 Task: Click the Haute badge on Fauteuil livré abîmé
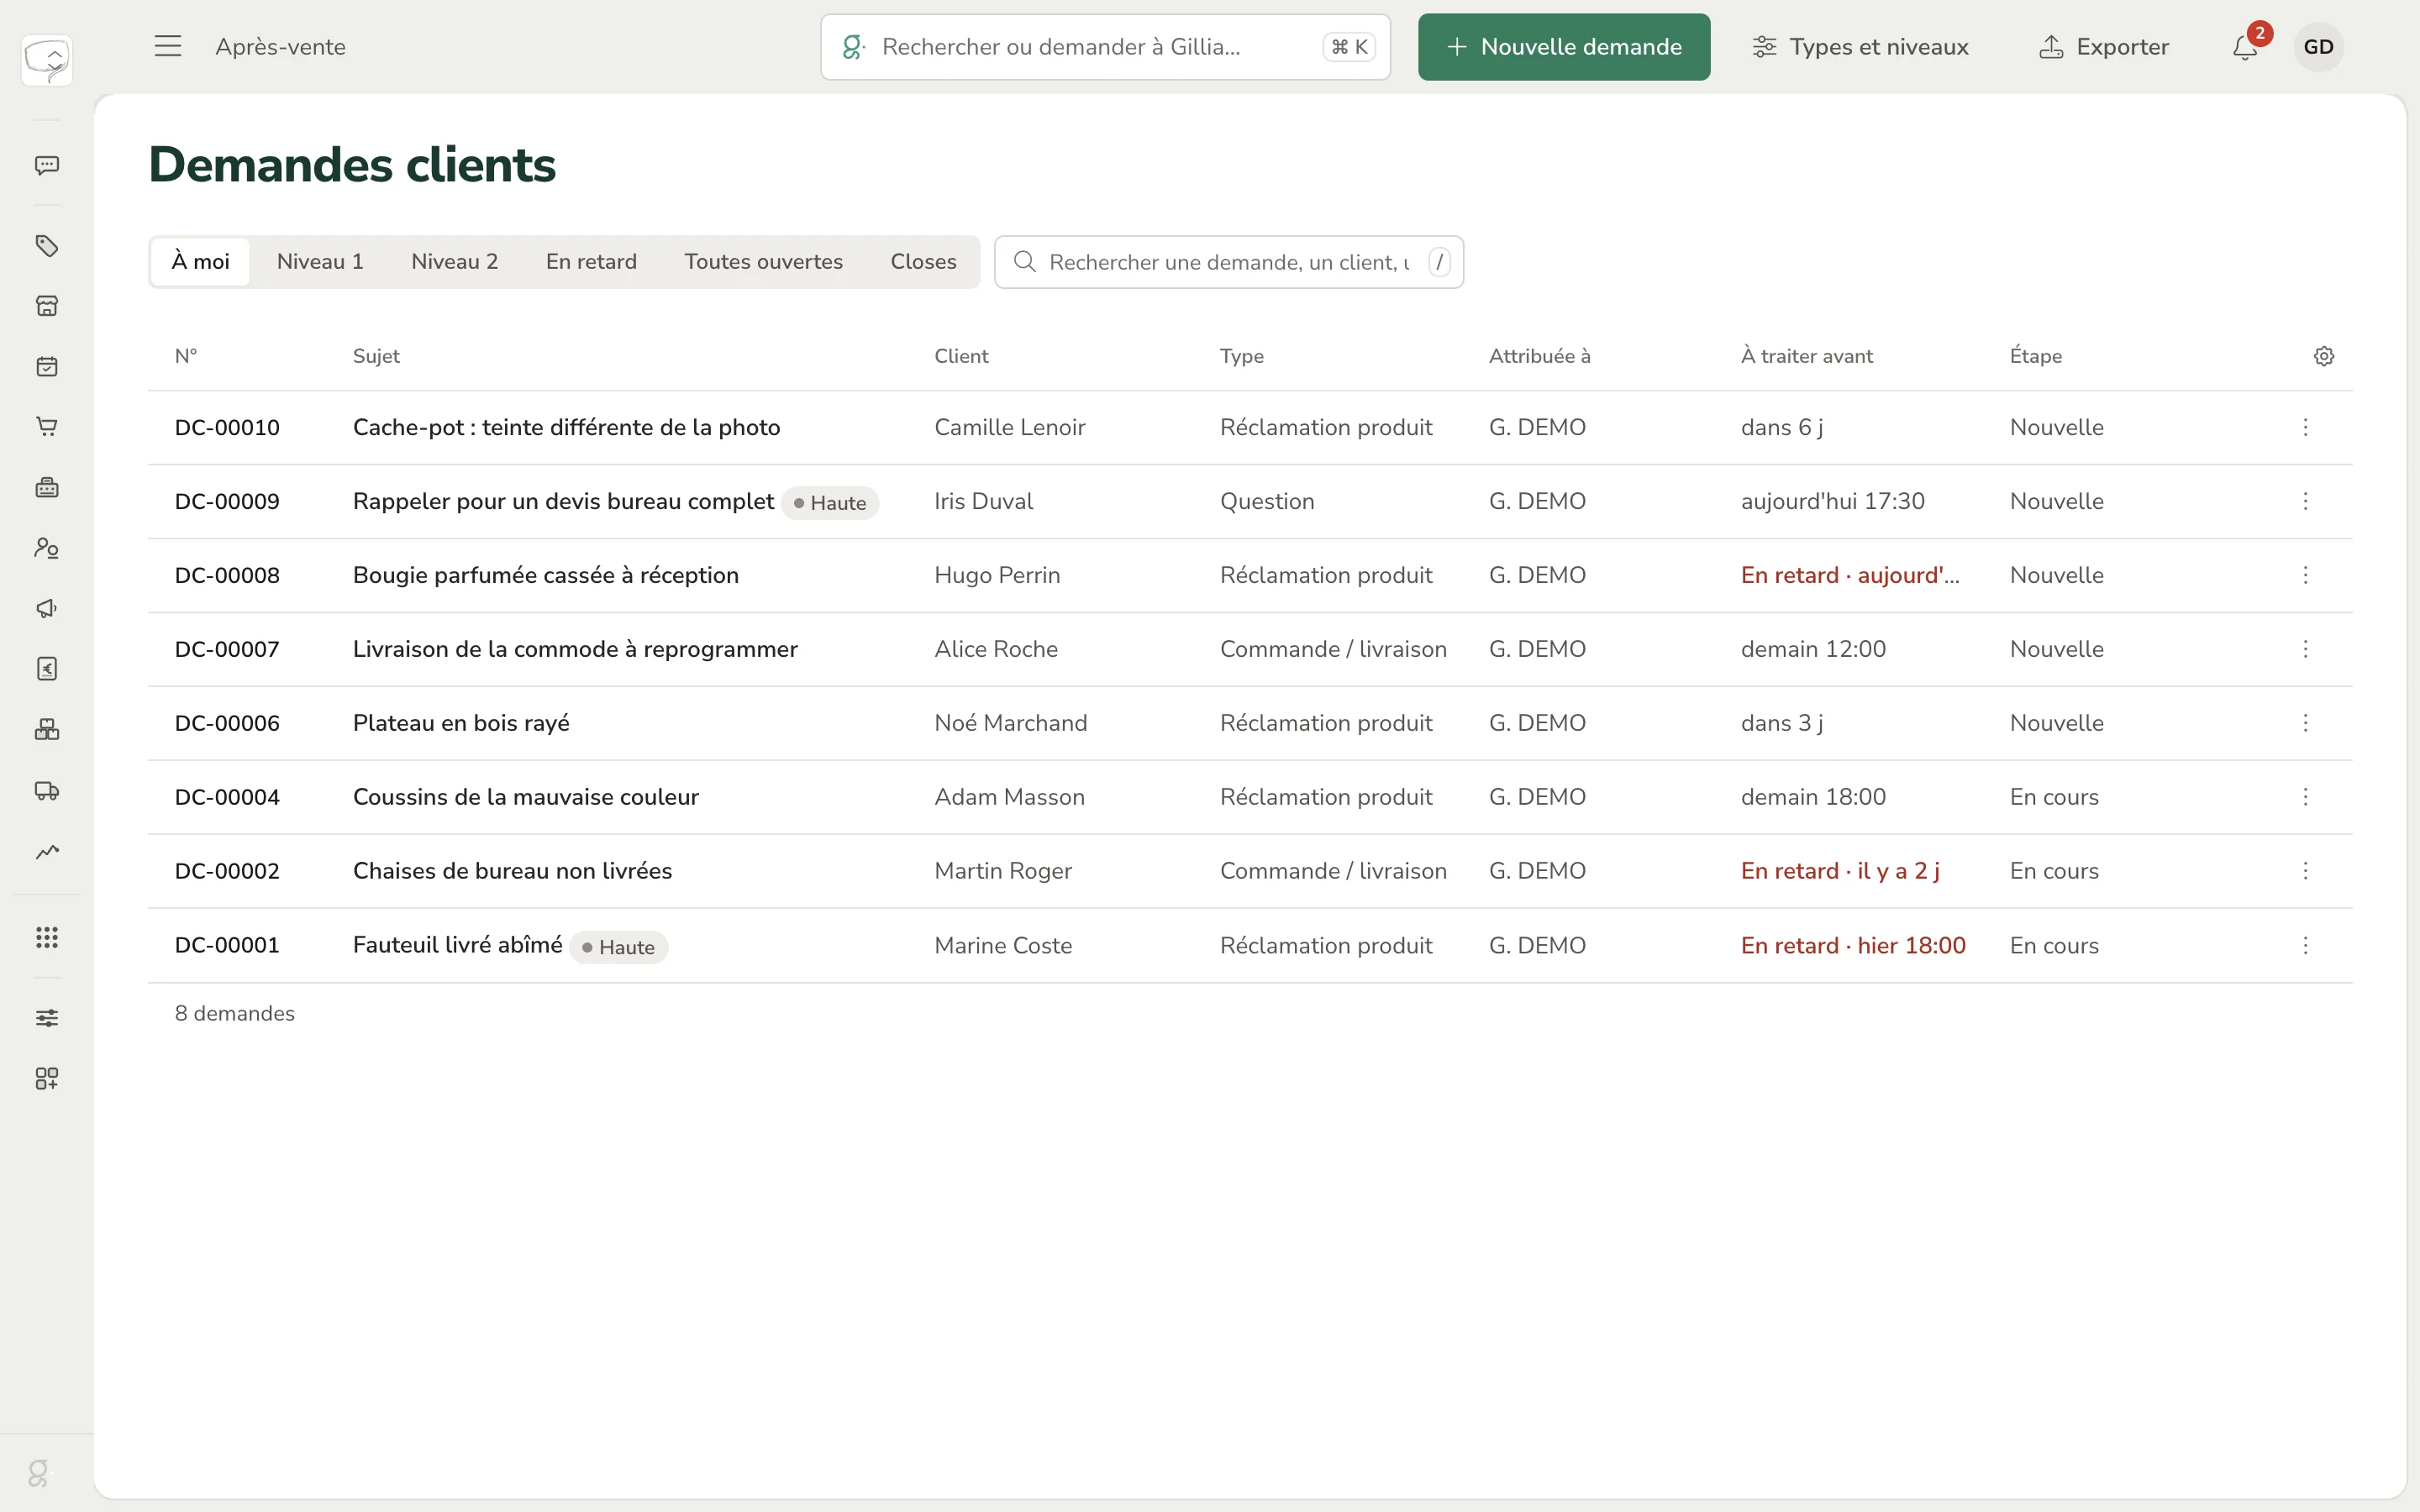618,947
